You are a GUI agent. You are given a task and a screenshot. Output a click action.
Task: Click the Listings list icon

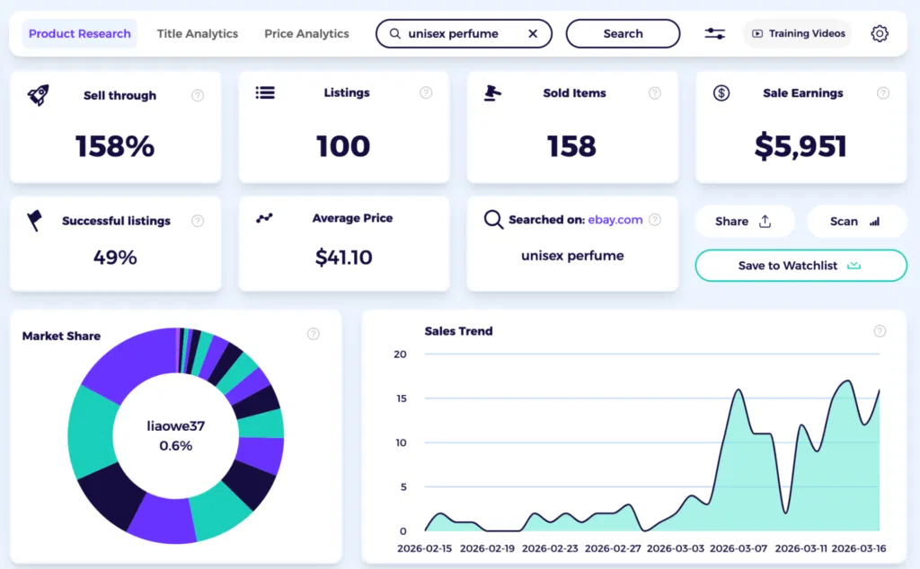coord(265,92)
